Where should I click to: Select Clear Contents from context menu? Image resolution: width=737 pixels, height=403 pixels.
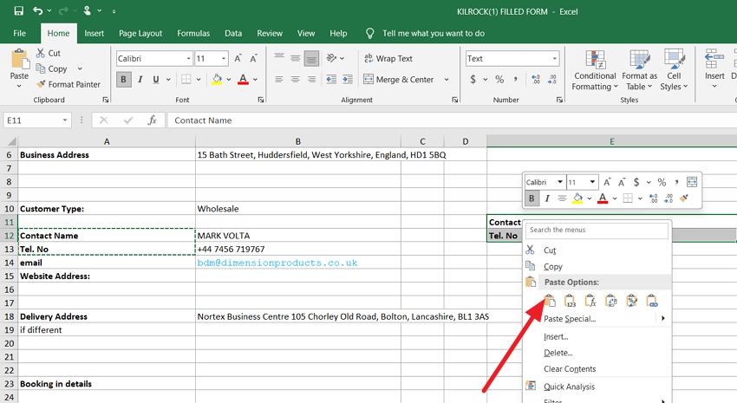point(570,369)
